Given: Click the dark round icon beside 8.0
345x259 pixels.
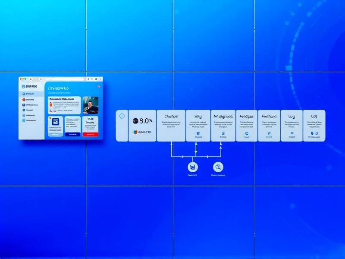Looking at the screenshot, I should 135,121.
